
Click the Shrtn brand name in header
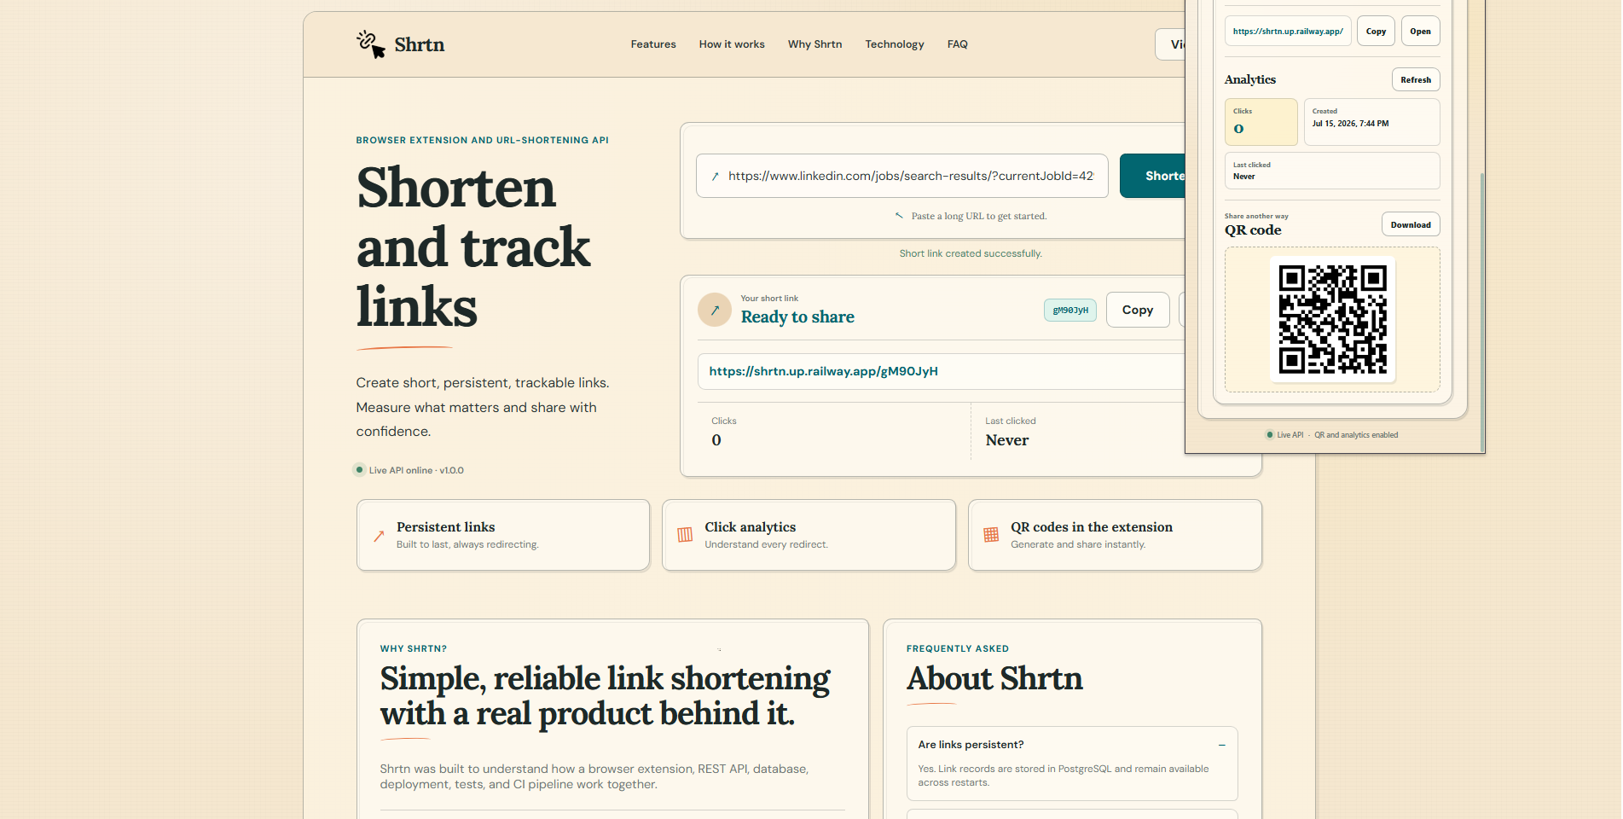click(420, 44)
